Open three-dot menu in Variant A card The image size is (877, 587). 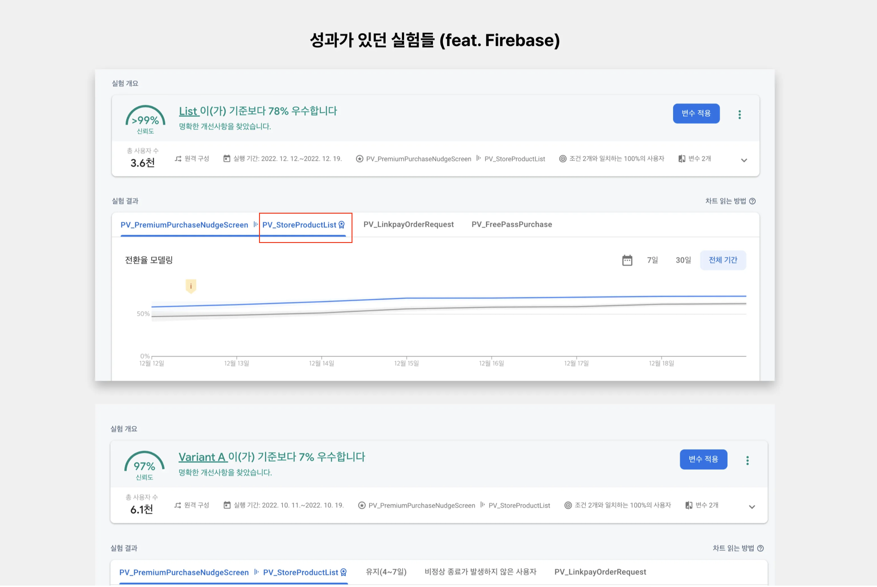click(747, 461)
